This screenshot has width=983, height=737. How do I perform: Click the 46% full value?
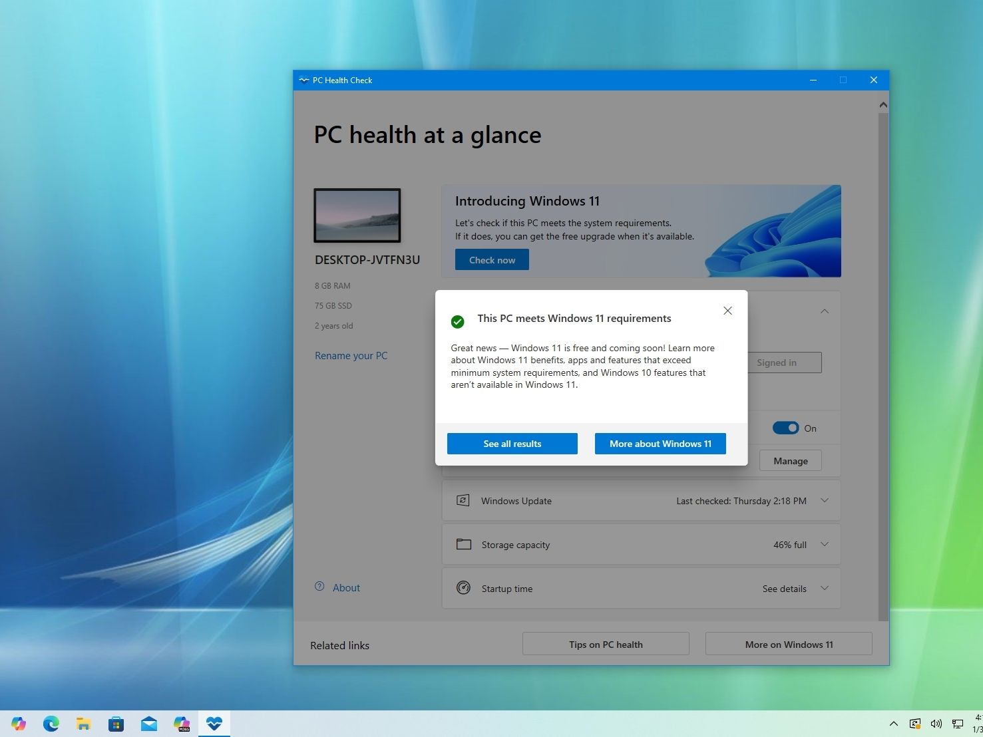point(790,545)
